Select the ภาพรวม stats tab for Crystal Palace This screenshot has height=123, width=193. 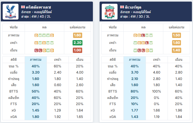click(36, 60)
